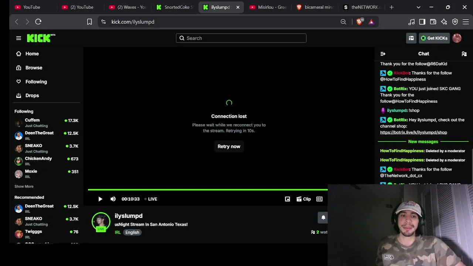
Task: Open the tab search dropdown
Action: [x=418, y=7]
